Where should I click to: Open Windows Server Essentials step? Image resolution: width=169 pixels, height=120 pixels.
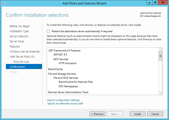point(26,52)
